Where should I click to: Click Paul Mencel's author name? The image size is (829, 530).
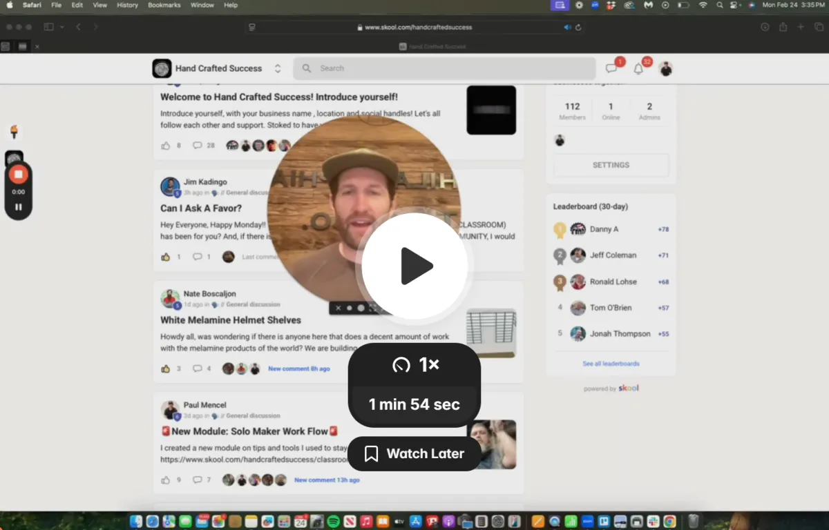pos(204,405)
